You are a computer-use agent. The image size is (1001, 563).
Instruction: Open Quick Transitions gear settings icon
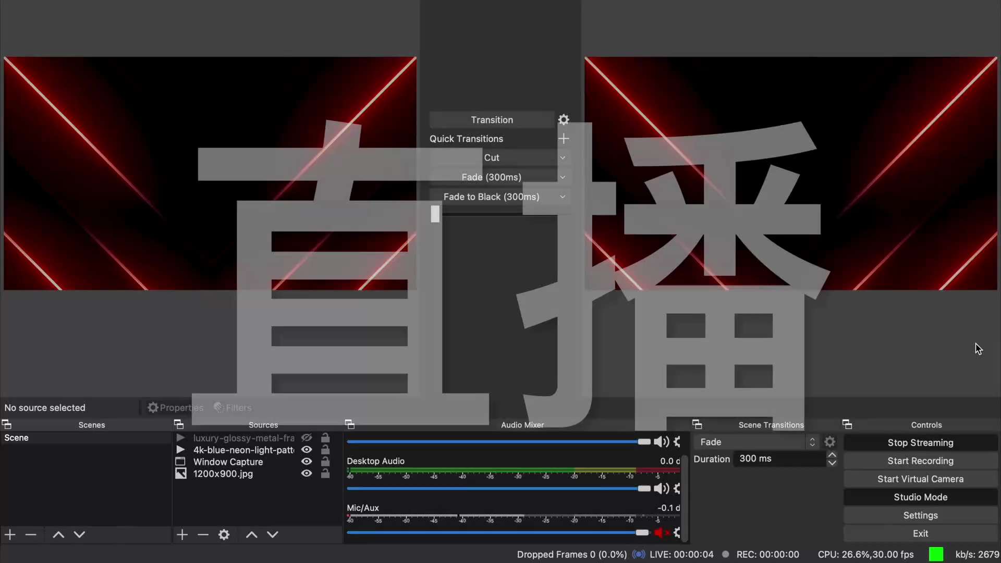[564, 119]
